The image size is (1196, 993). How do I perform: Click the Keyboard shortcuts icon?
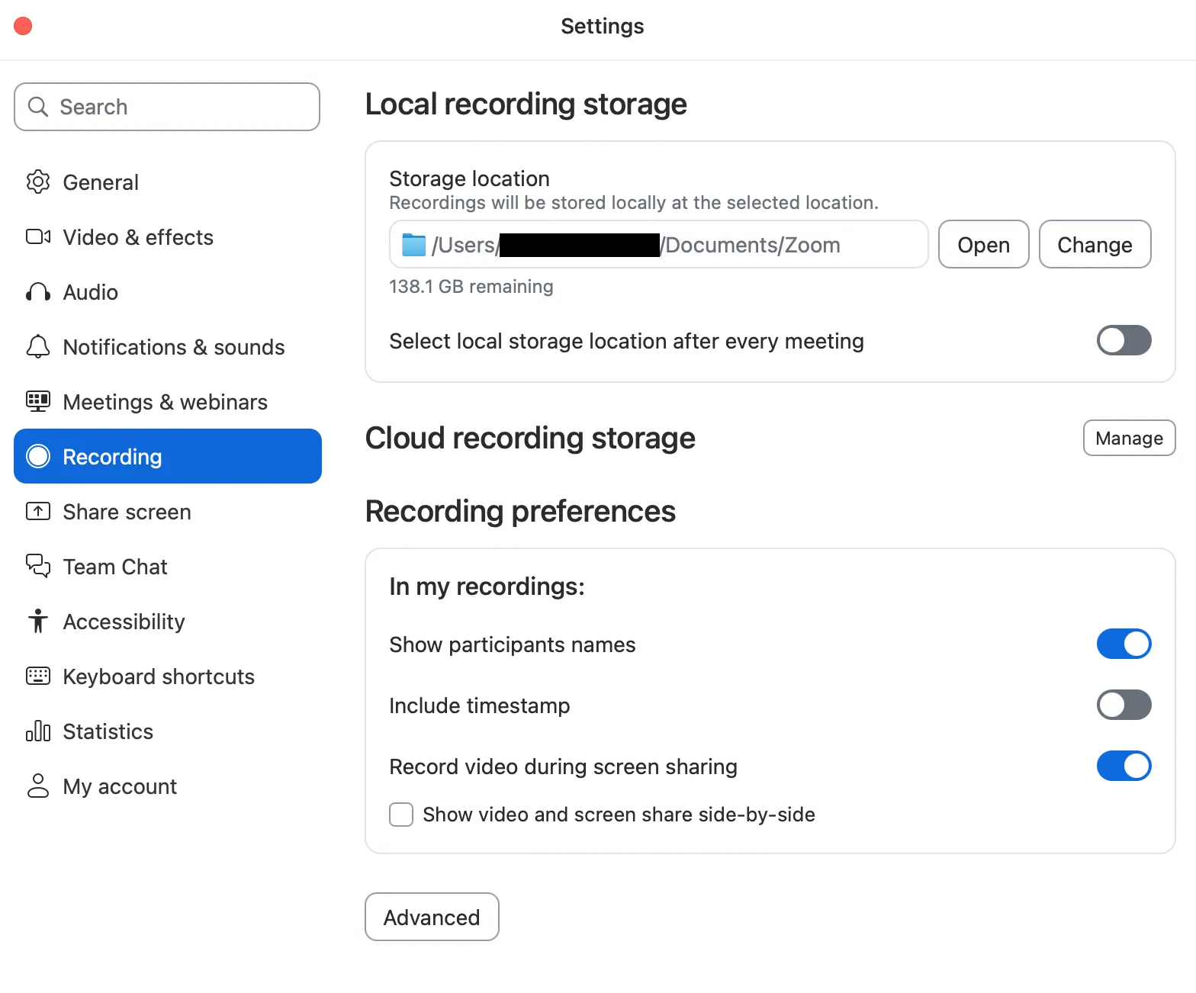click(38, 676)
